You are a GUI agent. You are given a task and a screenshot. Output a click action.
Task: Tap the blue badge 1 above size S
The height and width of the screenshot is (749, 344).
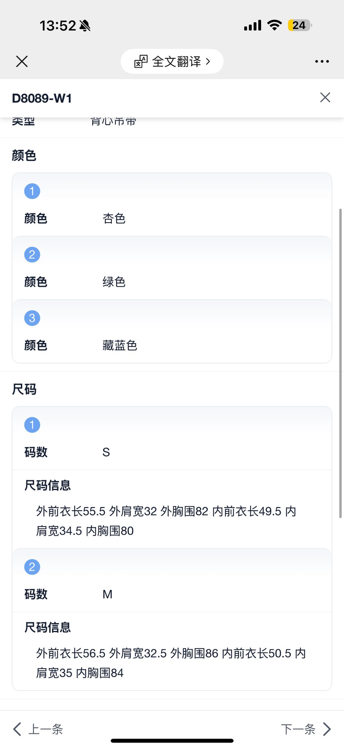[32, 424]
